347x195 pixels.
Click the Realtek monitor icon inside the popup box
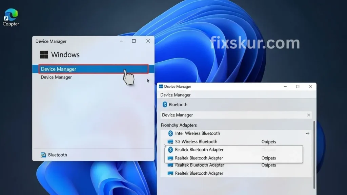(x=170, y=158)
